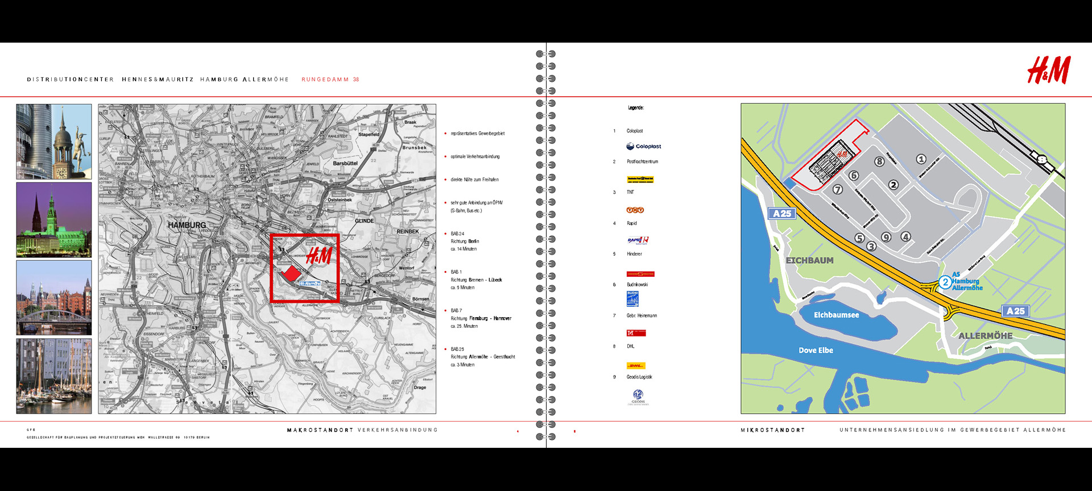Viewport: 1092px width, 491px height.
Task: Click the blue junction 2 circle marker
Action: [945, 282]
